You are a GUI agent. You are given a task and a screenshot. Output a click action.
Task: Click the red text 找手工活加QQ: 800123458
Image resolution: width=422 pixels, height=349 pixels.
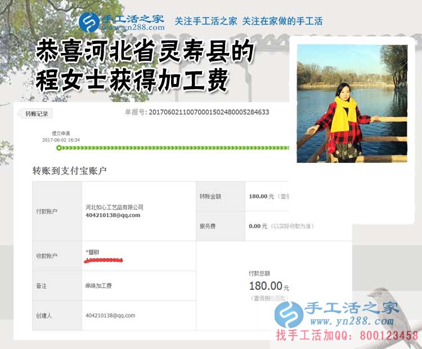(347, 335)
